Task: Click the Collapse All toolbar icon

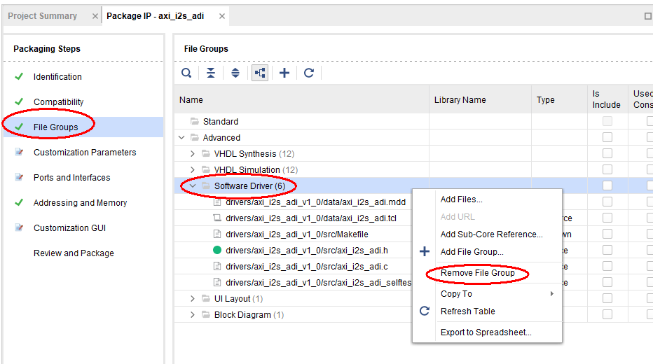Action: [211, 73]
